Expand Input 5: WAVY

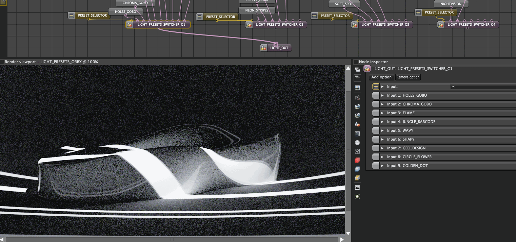point(383,131)
